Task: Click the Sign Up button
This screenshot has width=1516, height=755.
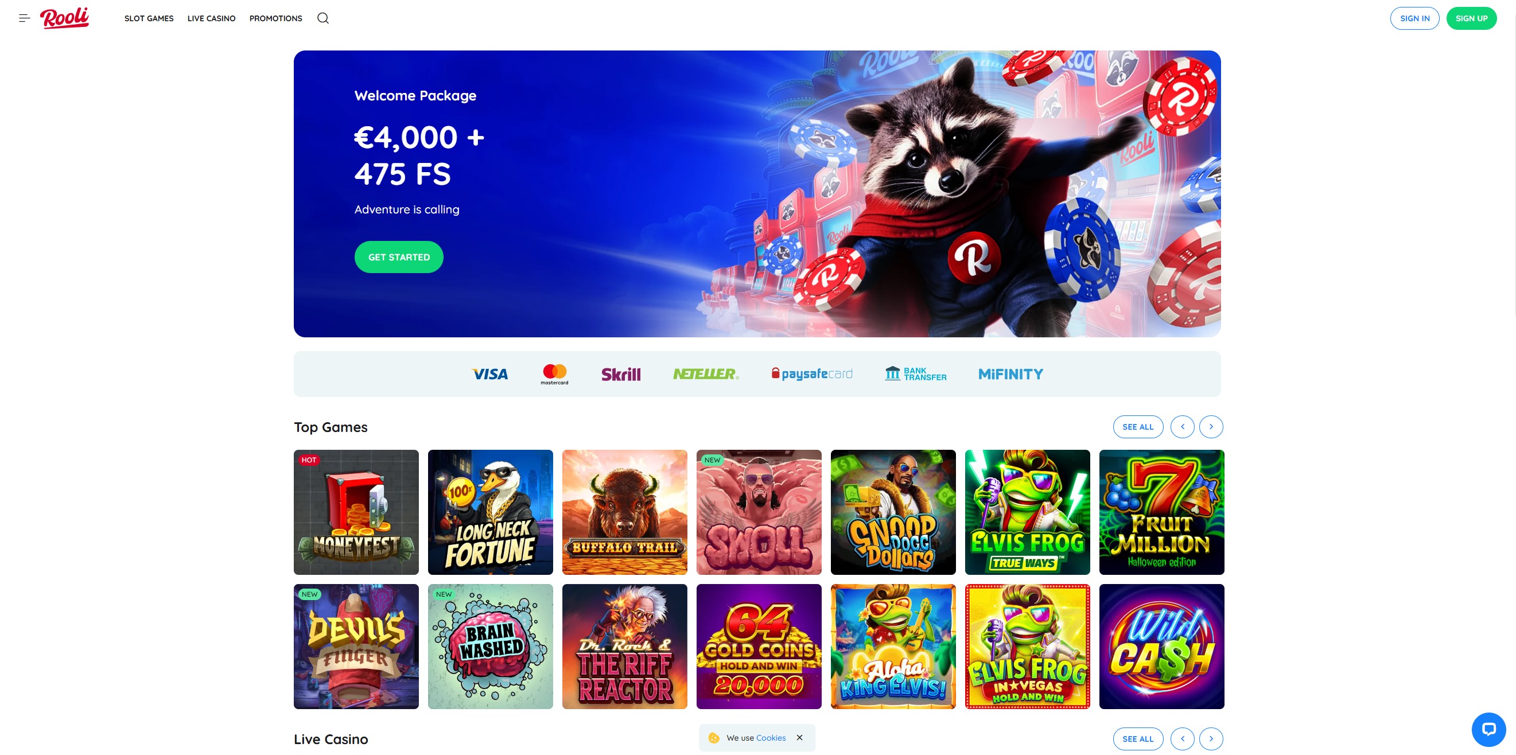Action: 1471,18
